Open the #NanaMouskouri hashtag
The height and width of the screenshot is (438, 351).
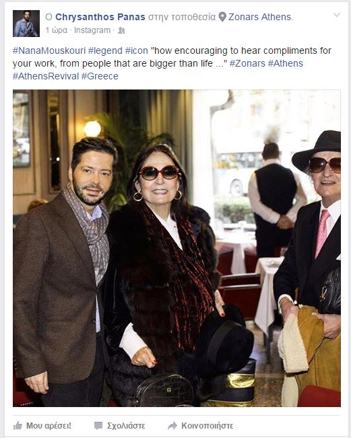[x=49, y=51]
